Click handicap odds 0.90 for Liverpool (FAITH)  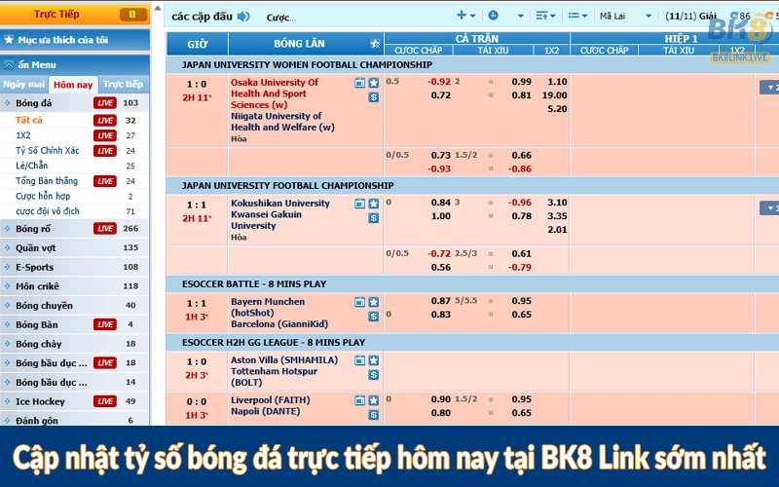(x=441, y=399)
